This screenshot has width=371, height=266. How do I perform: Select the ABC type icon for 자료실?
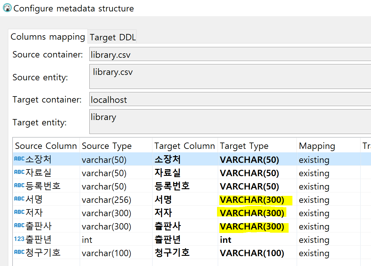tap(19, 172)
